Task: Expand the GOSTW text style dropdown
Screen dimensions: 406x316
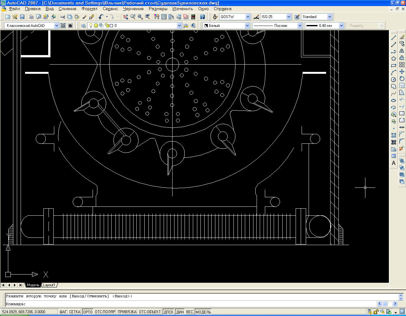Action: click(x=248, y=17)
